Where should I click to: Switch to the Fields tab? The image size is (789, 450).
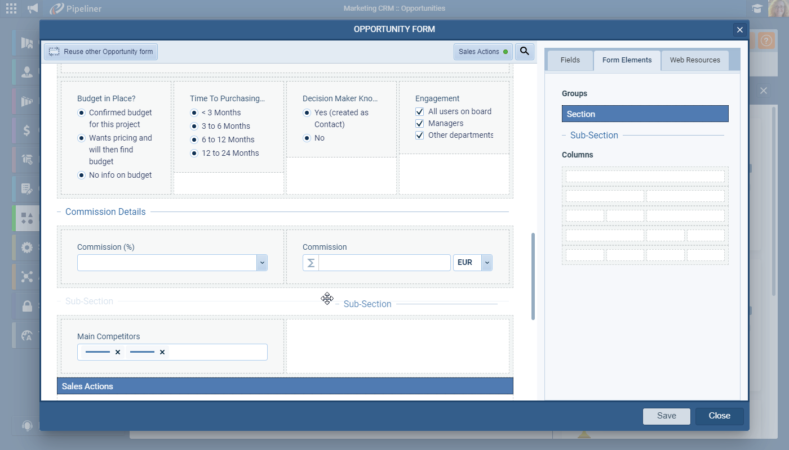tap(570, 60)
